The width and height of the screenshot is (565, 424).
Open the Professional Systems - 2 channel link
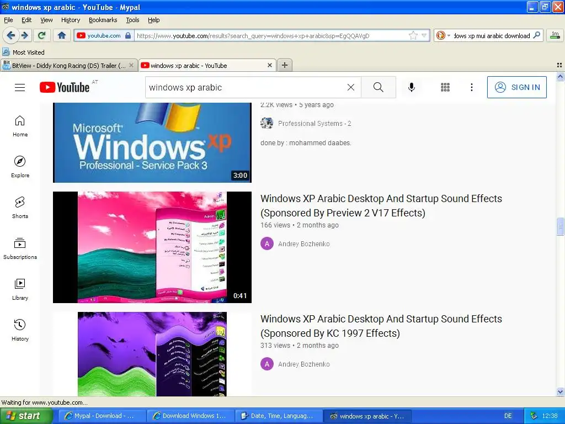[315, 123]
